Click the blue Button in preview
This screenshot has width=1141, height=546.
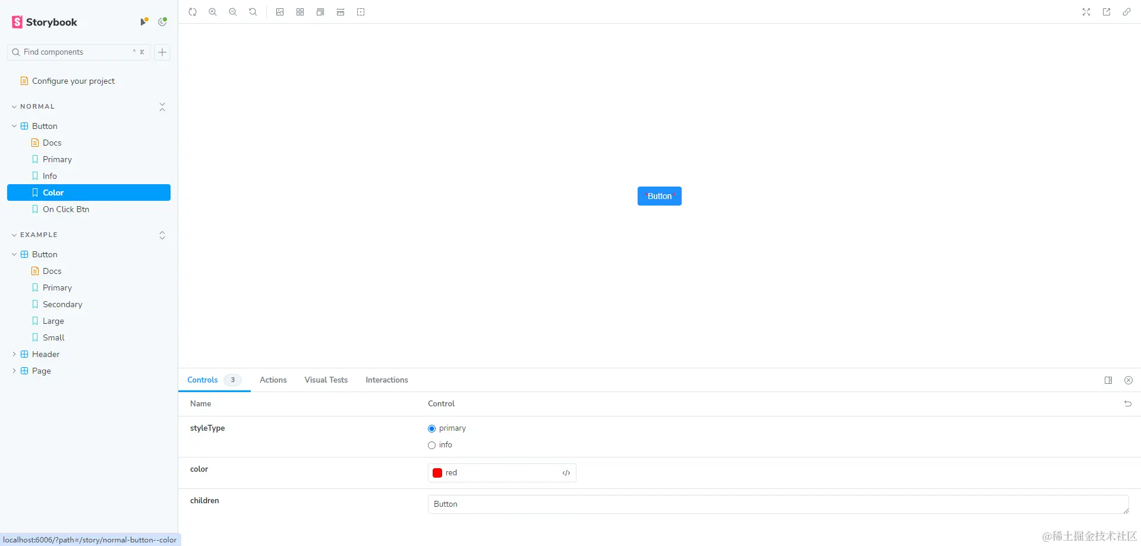point(660,196)
